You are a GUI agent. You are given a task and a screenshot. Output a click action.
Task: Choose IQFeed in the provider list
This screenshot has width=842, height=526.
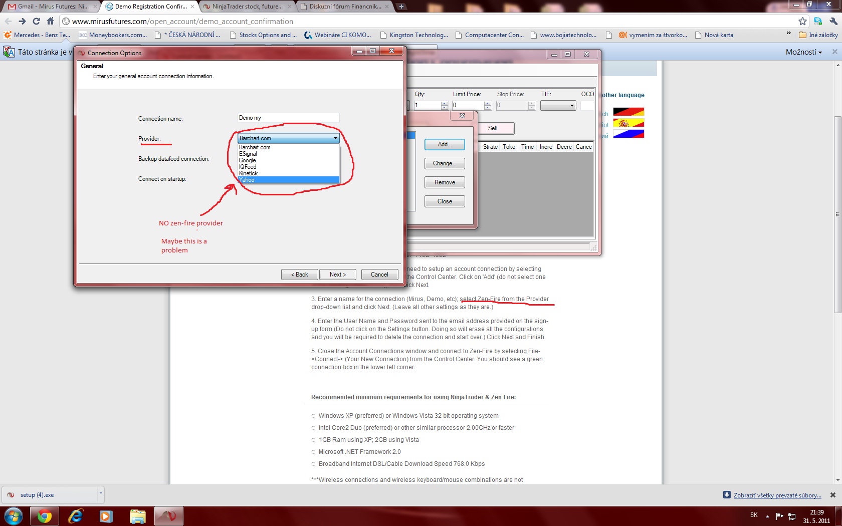click(x=289, y=167)
